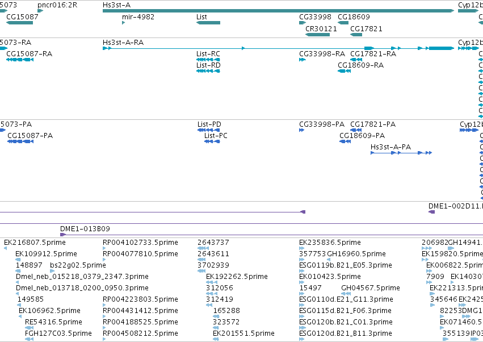
Task: Click transcript CG33998-RA
Action: [302, 60]
